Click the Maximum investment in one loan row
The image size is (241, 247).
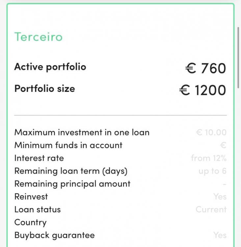coord(82,132)
